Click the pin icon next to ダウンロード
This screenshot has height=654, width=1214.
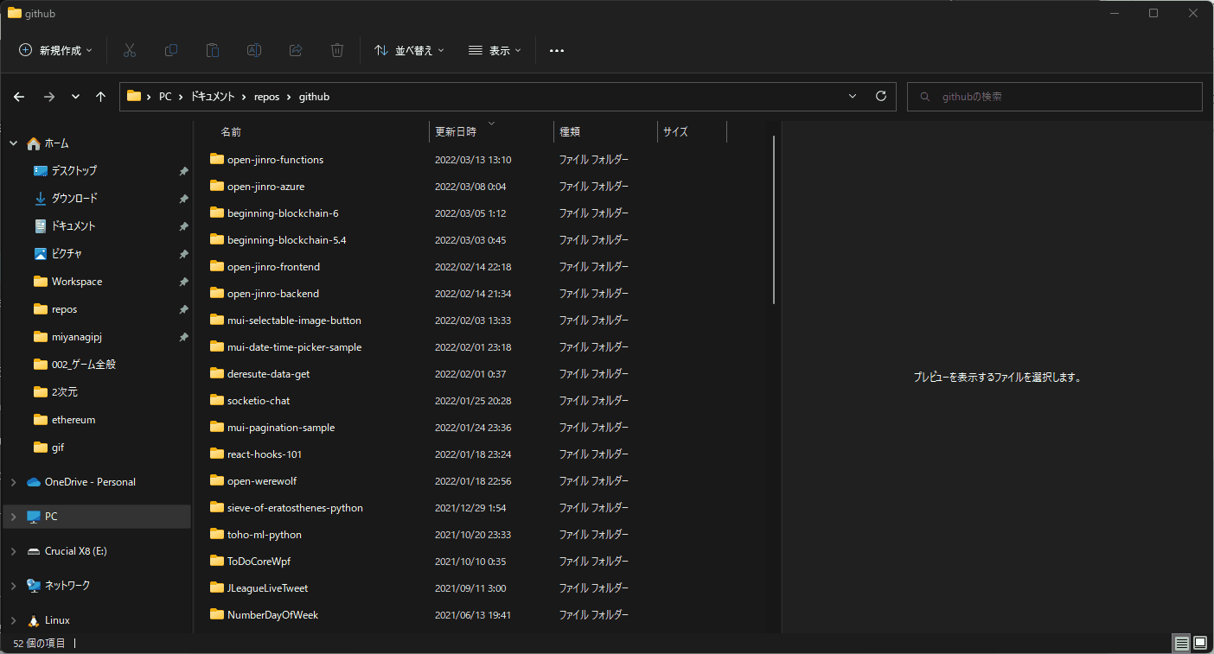point(183,199)
